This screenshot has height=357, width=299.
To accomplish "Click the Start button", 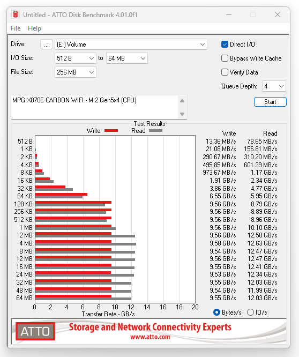I will coord(270,102).
